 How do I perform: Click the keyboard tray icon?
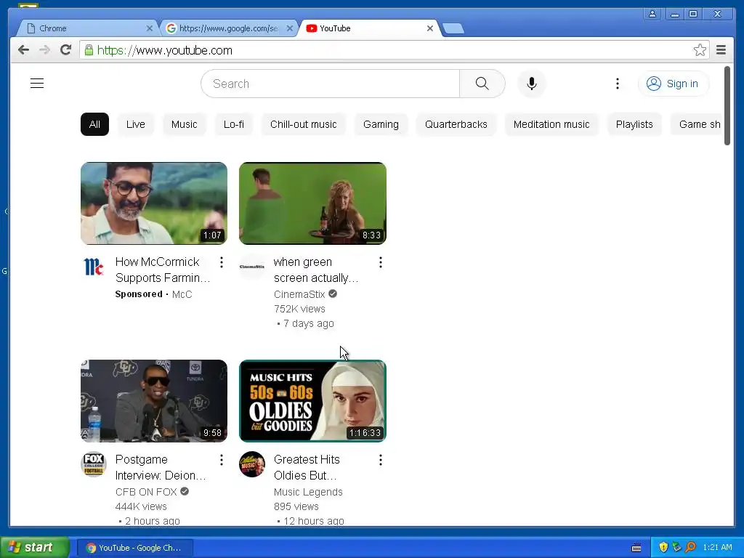click(x=636, y=548)
